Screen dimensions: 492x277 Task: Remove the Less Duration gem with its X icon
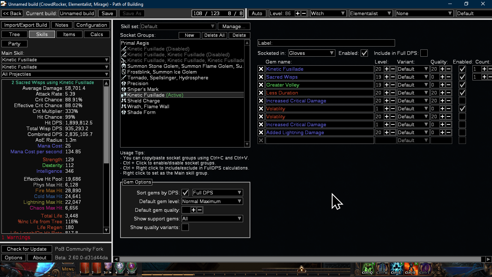tap(261, 93)
